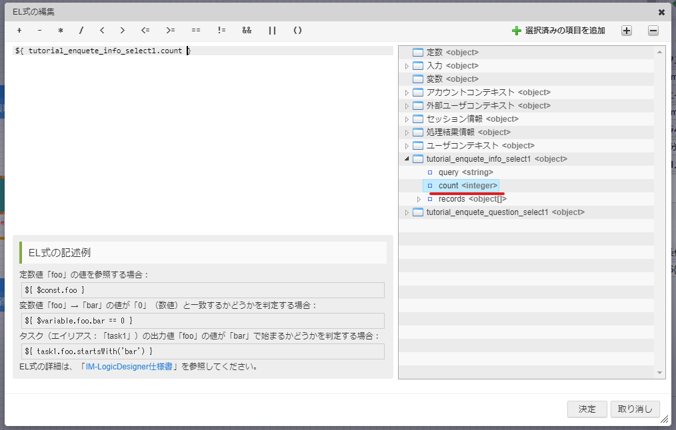676x430 pixels.
Task: Expand the 入力 object node
Action: click(407, 66)
